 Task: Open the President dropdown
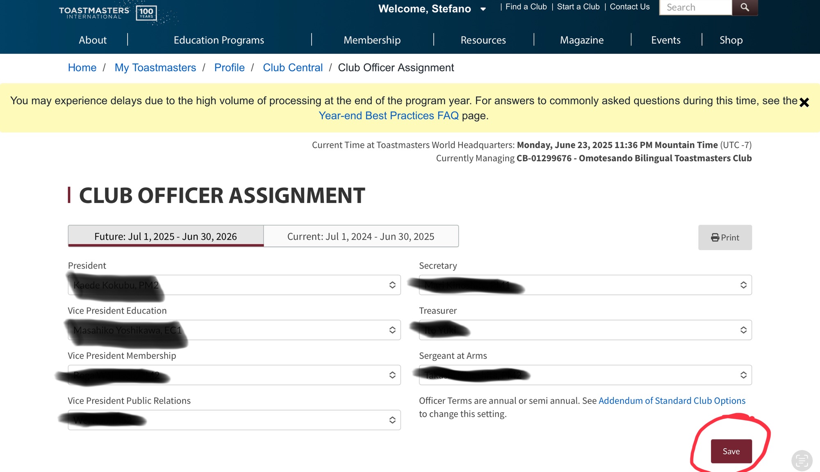234,285
